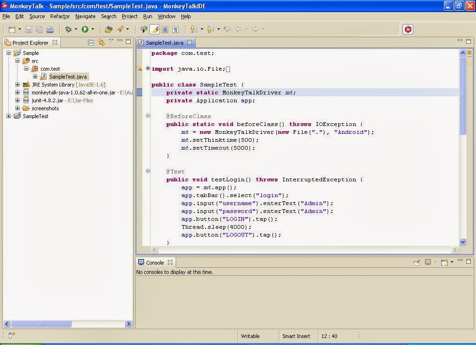Click the Save floppy disk icon

click(28, 29)
